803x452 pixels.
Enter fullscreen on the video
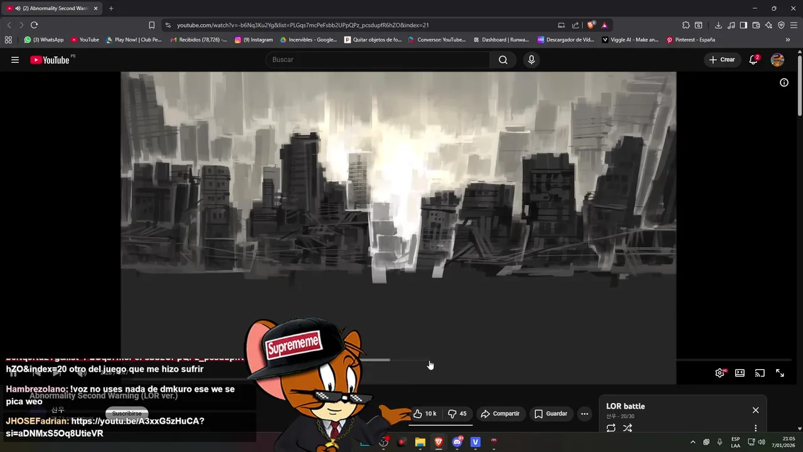pos(780,373)
